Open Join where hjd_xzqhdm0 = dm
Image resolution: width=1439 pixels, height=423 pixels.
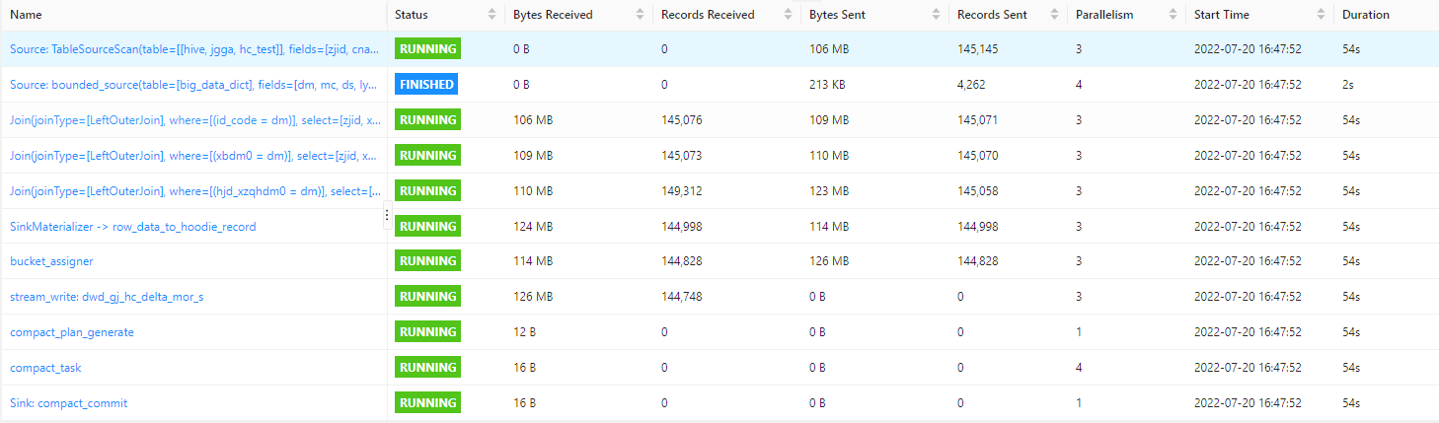tap(195, 191)
